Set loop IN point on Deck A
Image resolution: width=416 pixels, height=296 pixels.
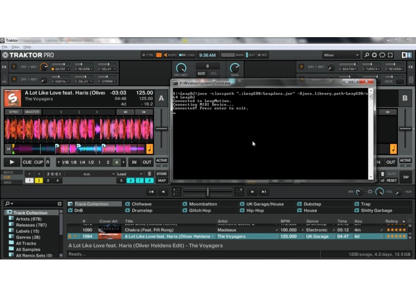[134, 162]
